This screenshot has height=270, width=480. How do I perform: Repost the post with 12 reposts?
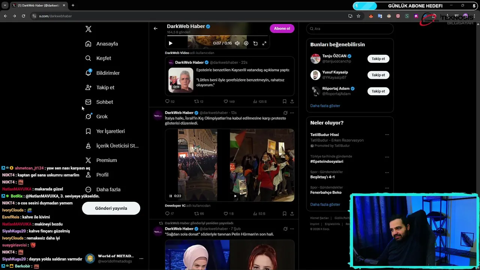199,101
